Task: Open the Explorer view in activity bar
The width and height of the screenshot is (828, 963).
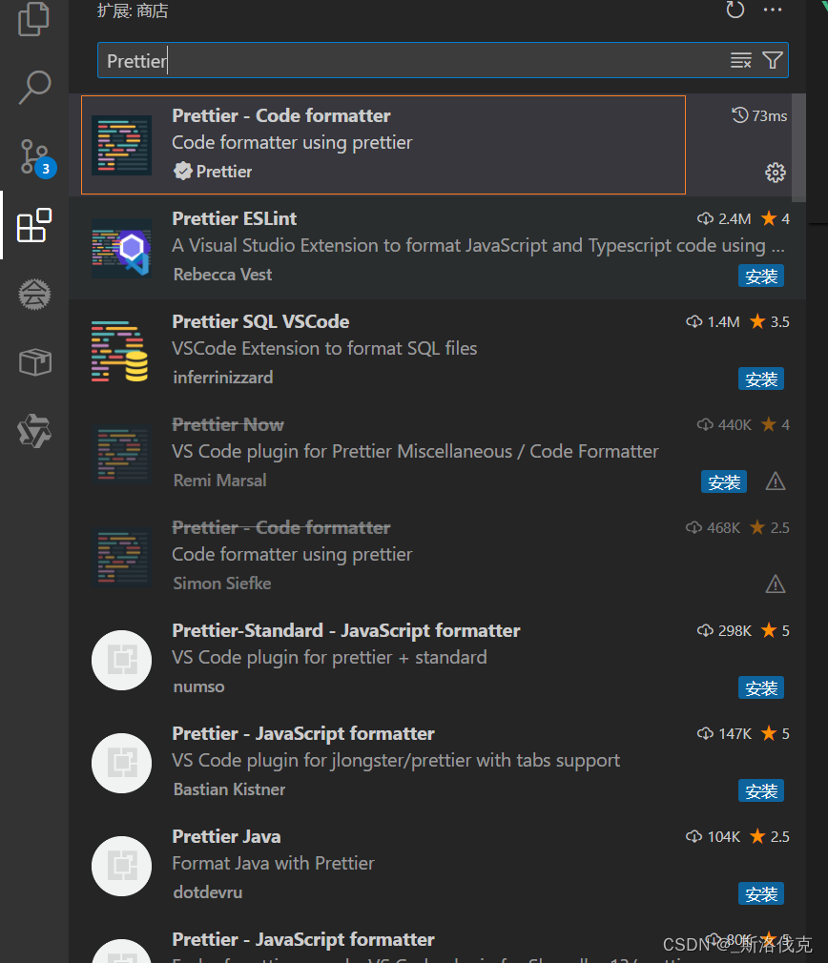Action: pos(33,20)
